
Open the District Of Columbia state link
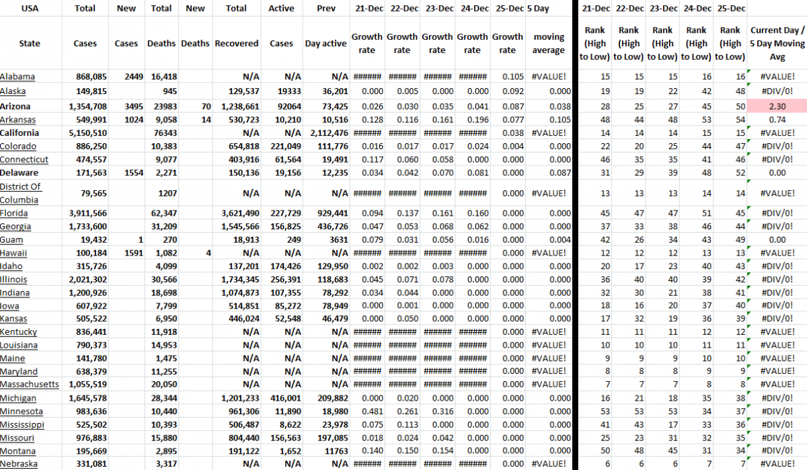[21, 193]
